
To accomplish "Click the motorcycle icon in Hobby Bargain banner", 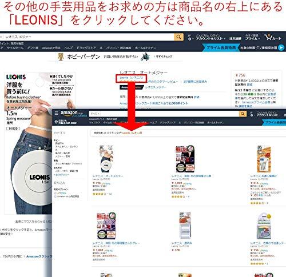I will point(145,57).
